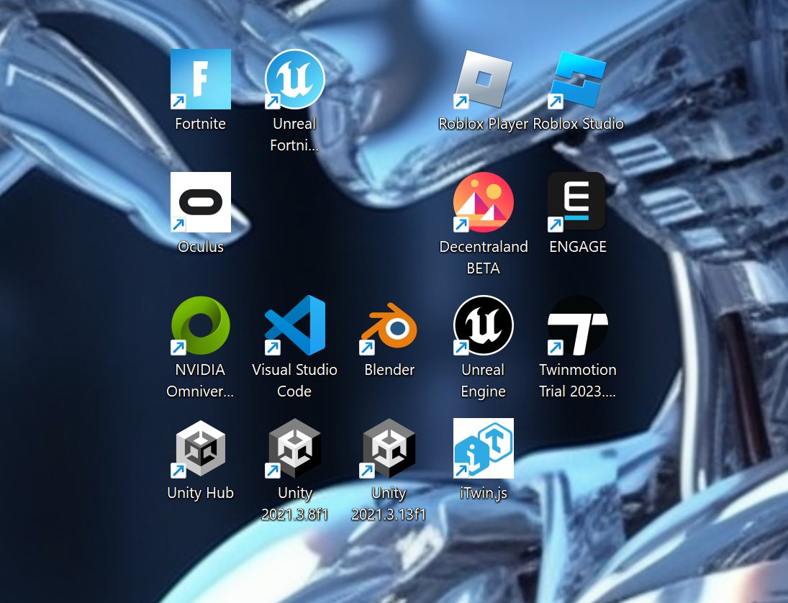788x603 pixels.
Task: Click the "Unreal Fortni..." label text
Action: click(x=294, y=134)
